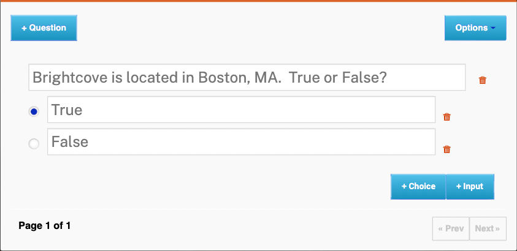The image size is (517, 251).
Task: Click the 'Page 1 of 1' indicator
Action: [x=45, y=226]
